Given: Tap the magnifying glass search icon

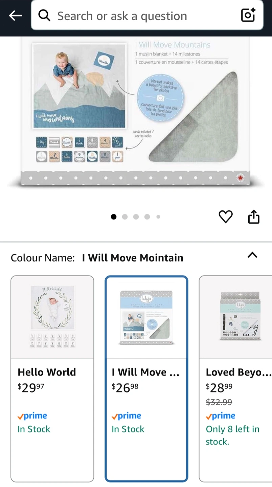Looking at the screenshot, I should [x=44, y=16].
